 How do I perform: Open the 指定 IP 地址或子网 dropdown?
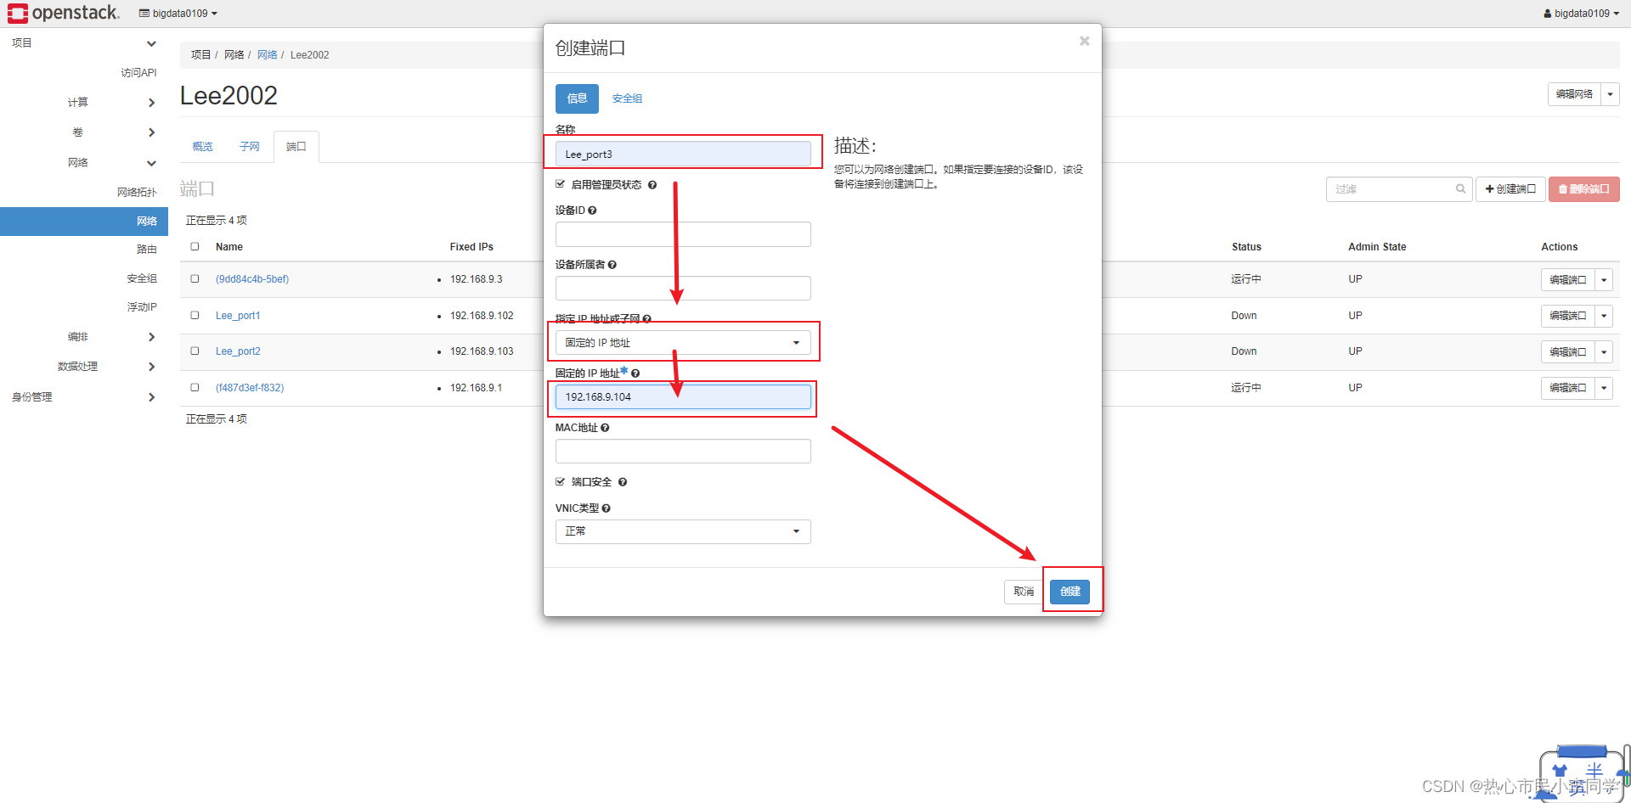coord(683,343)
